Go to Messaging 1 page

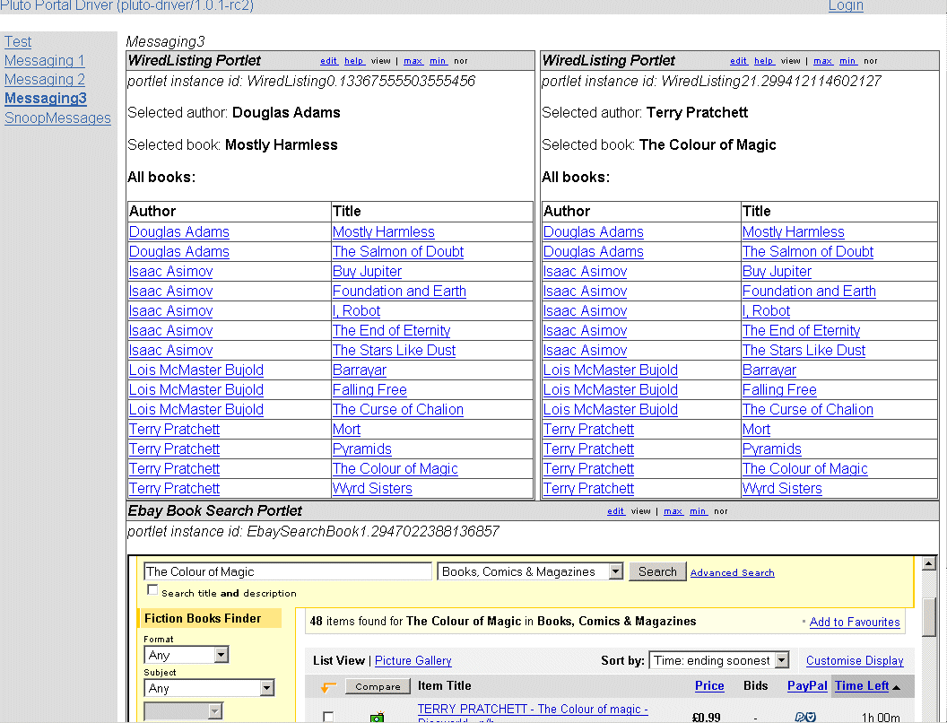coord(45,60)
